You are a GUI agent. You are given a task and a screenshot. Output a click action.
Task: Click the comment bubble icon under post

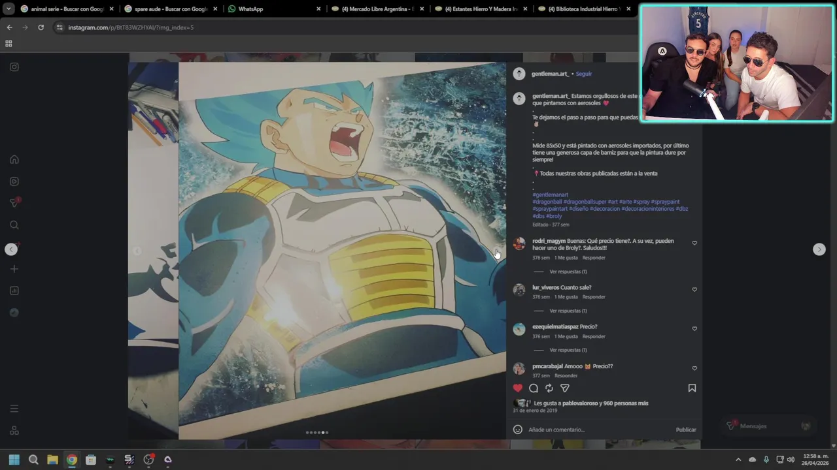[534, 388]
